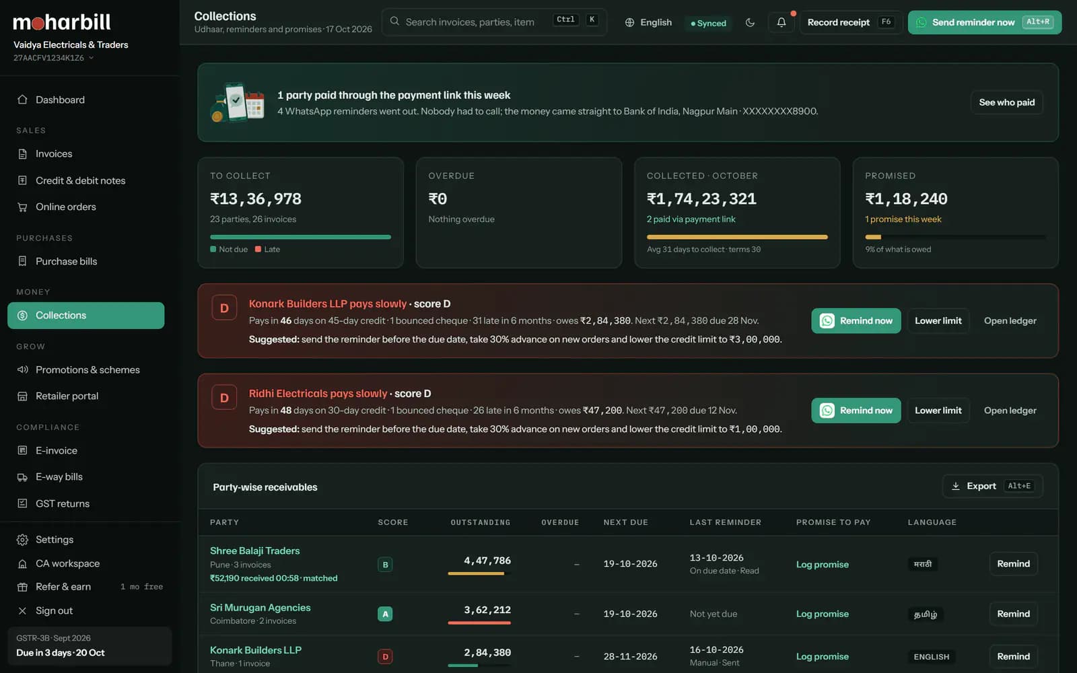This screenshot has width=1077, height=673.
Task: Click Send reminder now button
Action: click(x=985, y=22)
